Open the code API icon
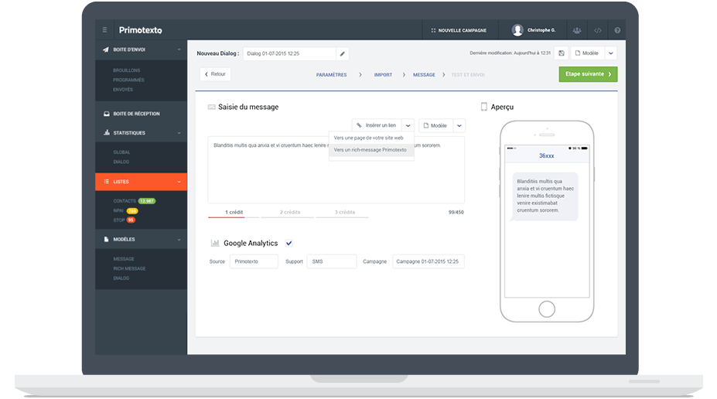Image resolution: width=717 pixels, height=399 pixels. click(x=598, y=30)
